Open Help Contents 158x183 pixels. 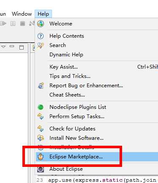click(67, 36)
